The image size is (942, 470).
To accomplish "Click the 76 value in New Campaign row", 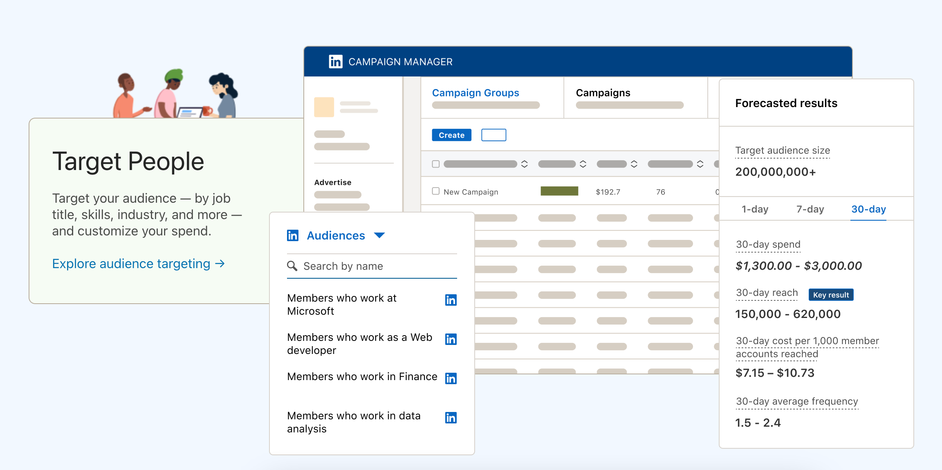I will (x=661, y=192).
